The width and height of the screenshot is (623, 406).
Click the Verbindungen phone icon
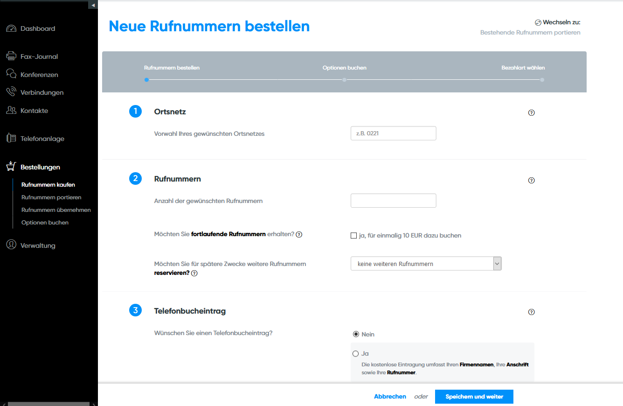coord(11,92)
